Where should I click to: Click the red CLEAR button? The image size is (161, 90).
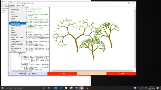[x=121, y=74]
